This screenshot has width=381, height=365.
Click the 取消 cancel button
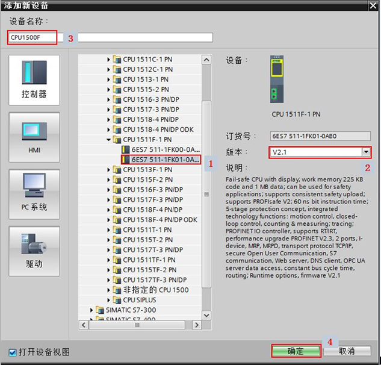point(347,351)
